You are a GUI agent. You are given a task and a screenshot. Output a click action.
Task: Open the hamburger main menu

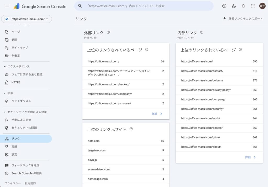coord(7,6)
